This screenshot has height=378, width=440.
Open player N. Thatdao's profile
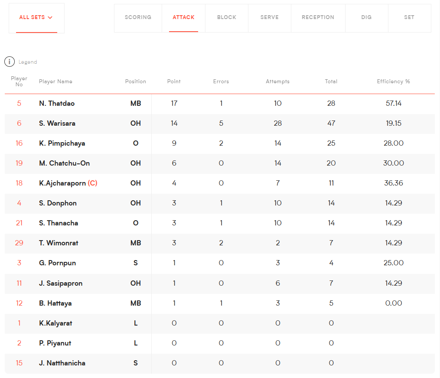(x=57, y=104)
